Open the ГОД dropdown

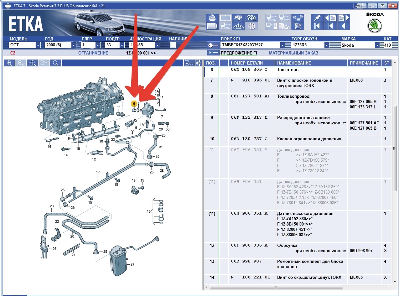click(74, 45)
